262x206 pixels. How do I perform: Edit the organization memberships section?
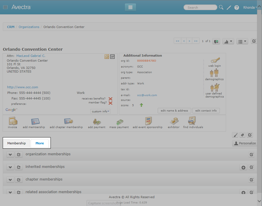click(x=252, y=154)
